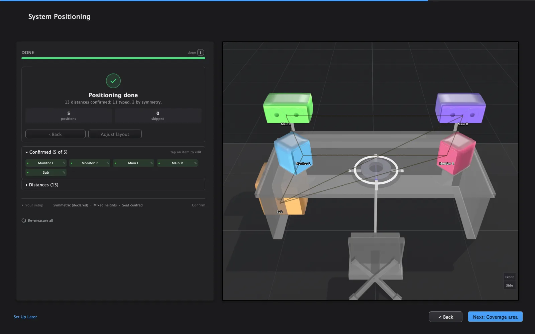The image size is (535, 334).
Task: Go to Next: Coverage area
Action: [x=495, y=317]
